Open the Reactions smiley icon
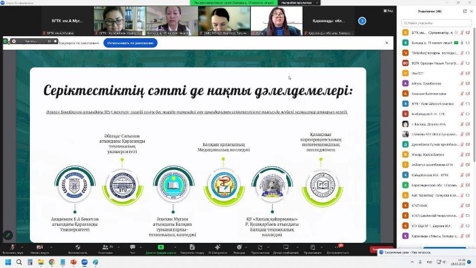The image size is (476, 268). (x=239, y=248)
